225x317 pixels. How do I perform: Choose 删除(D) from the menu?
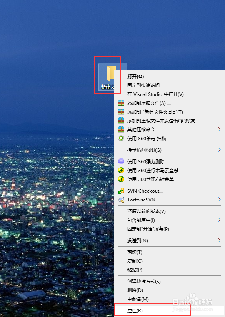[170, 290]
